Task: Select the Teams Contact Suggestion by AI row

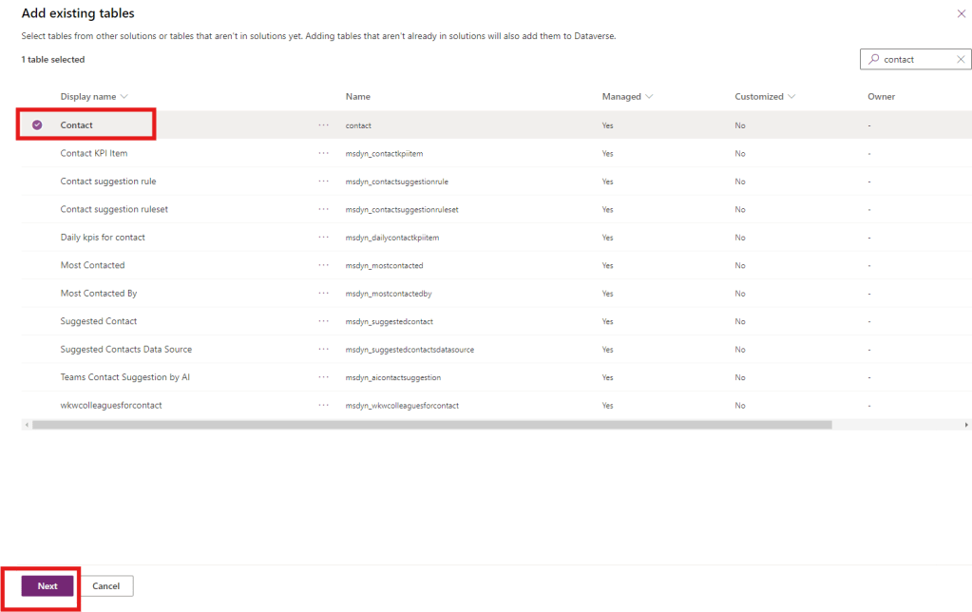Action: coord(124,377)
